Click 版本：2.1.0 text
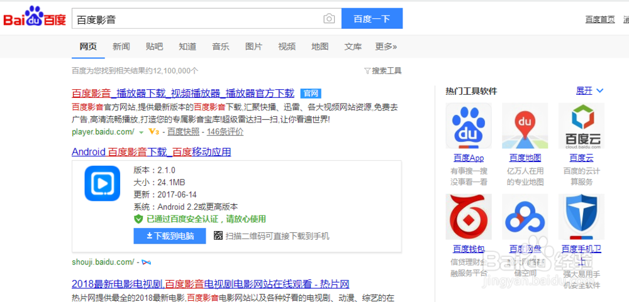 155,170
